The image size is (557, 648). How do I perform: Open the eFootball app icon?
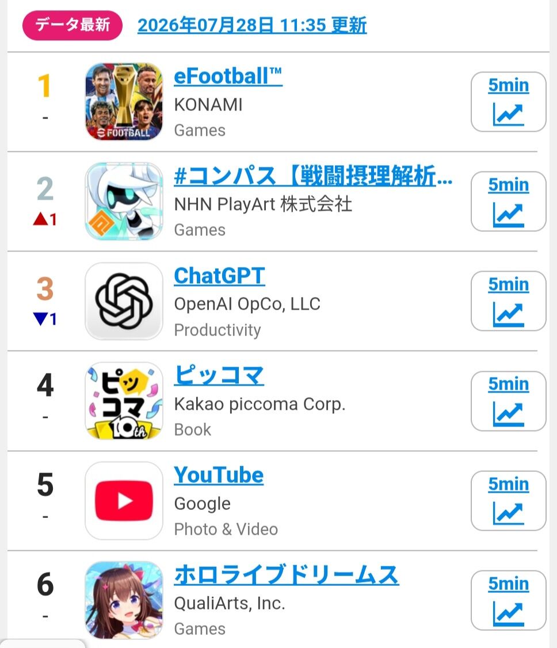tap(124, 102)
